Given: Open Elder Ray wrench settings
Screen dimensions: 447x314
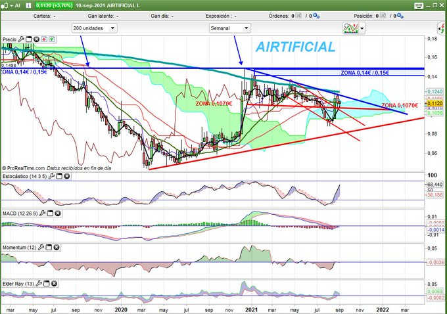Looking at the screenshot, I should click(39, 283).
